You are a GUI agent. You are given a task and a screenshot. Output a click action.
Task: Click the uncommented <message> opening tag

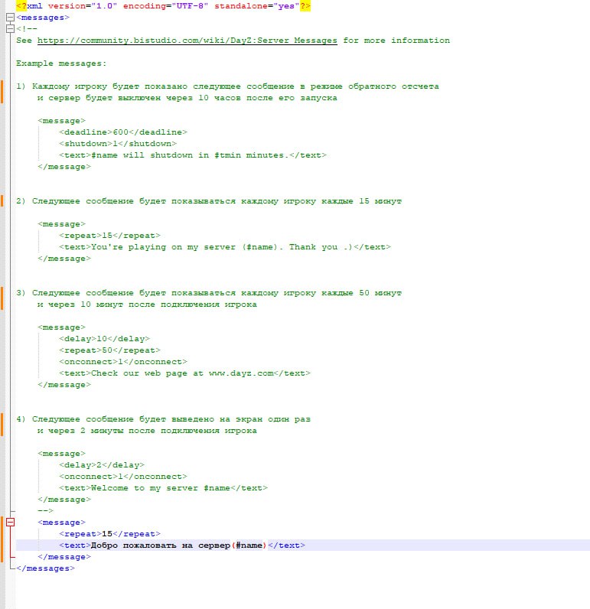tap(61, 523)
